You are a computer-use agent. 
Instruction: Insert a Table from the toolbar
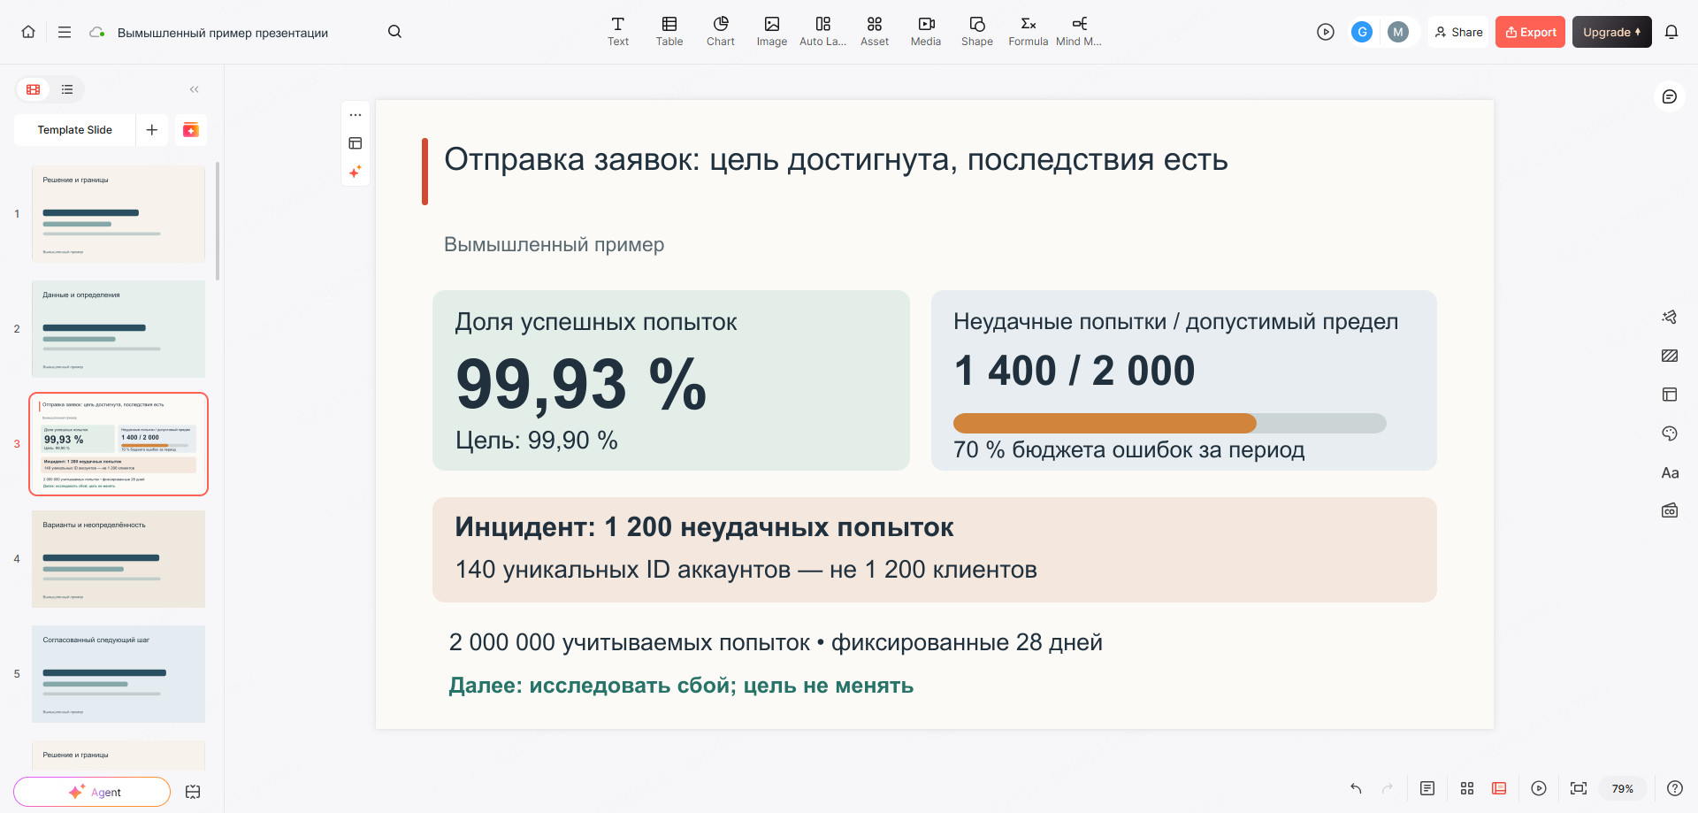(669, 31)
